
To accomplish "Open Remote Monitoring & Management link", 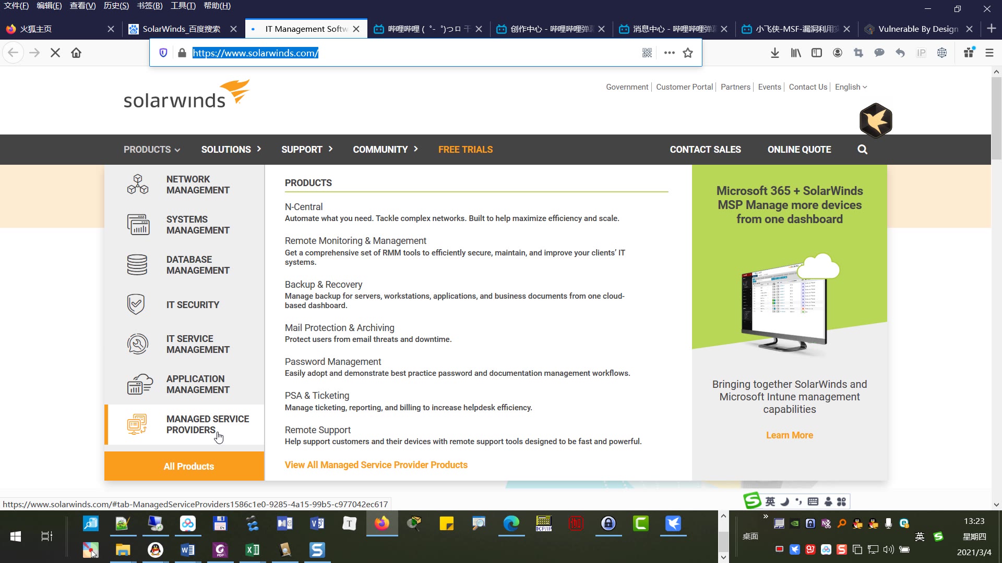I will pos(355,241).
